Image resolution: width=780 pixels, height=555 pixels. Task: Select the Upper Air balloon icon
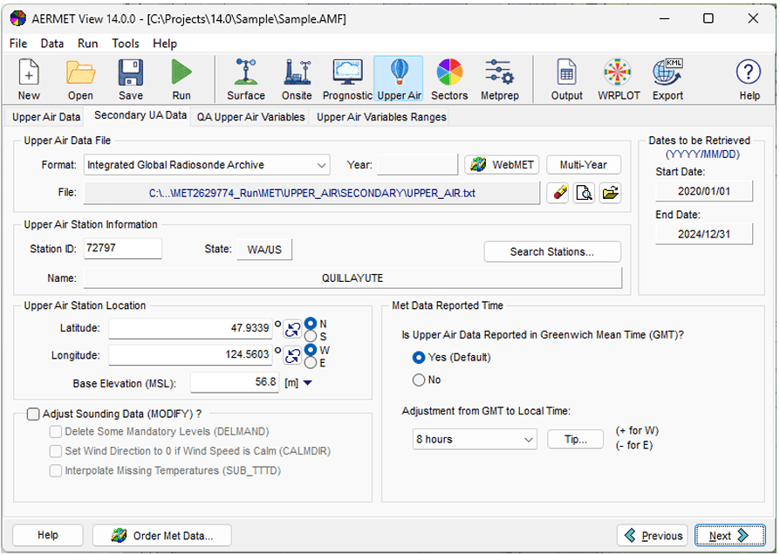(399, 79)
